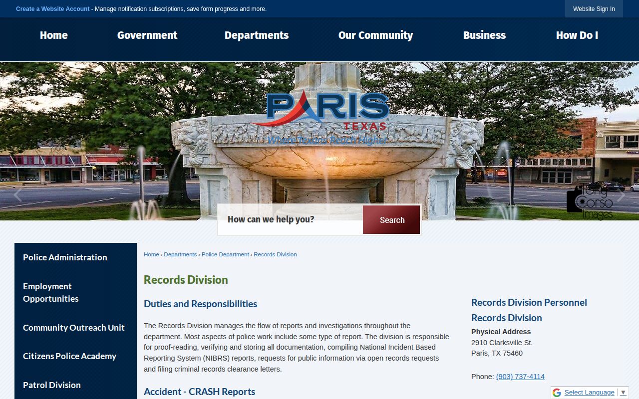Open the Government menu

[147, 35]
